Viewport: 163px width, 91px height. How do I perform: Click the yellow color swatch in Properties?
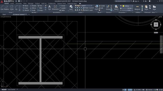[x=123, y=6]
